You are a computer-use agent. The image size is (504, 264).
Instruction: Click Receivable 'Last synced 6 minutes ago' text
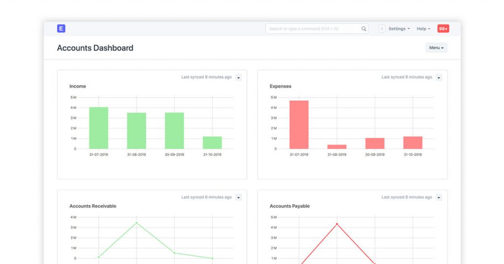pyautogui.click(x=206, y=197)
